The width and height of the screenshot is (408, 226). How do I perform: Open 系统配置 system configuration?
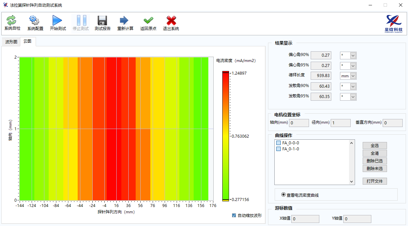tap(35, 21)
